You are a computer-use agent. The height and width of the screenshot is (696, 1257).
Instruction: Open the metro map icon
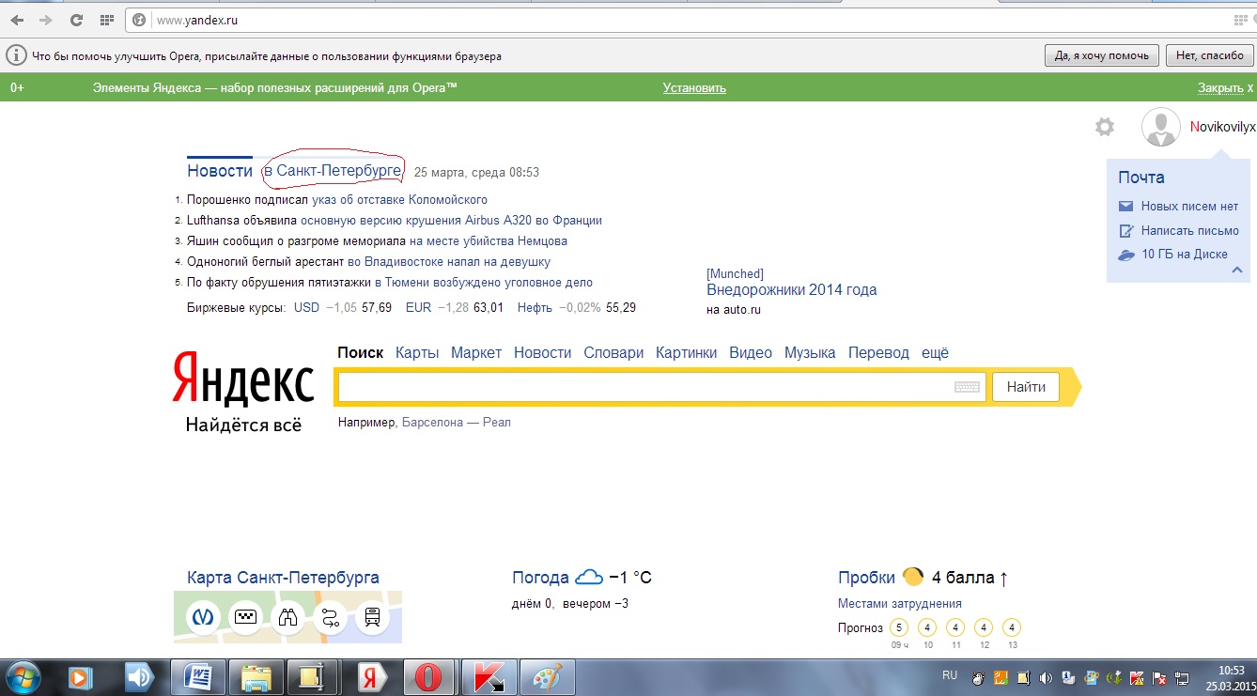point(204,617)
